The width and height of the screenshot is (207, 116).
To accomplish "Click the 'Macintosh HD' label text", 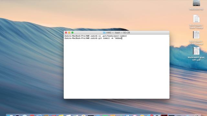I will [x=196, y=9].
